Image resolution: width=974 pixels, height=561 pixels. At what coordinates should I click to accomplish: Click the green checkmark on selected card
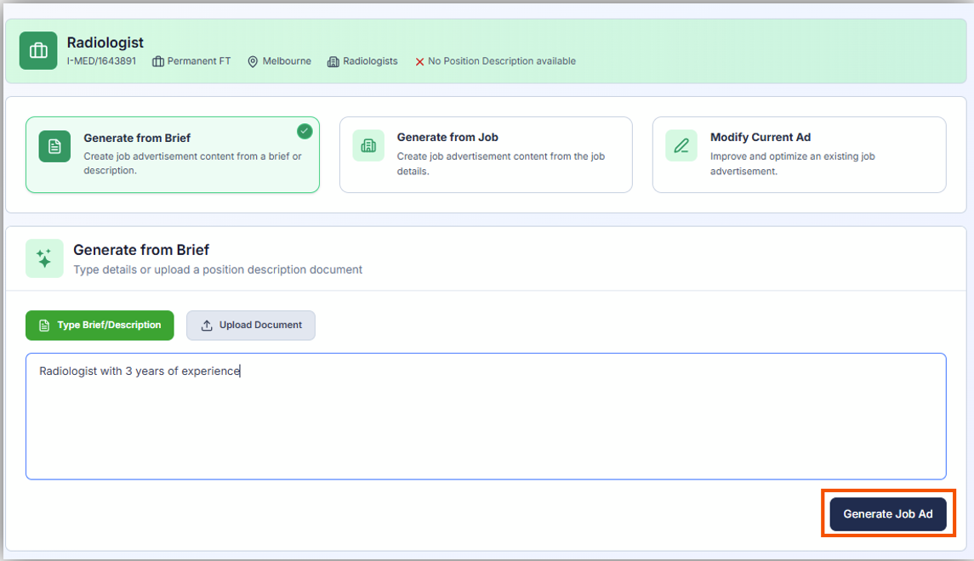point(305,131)
